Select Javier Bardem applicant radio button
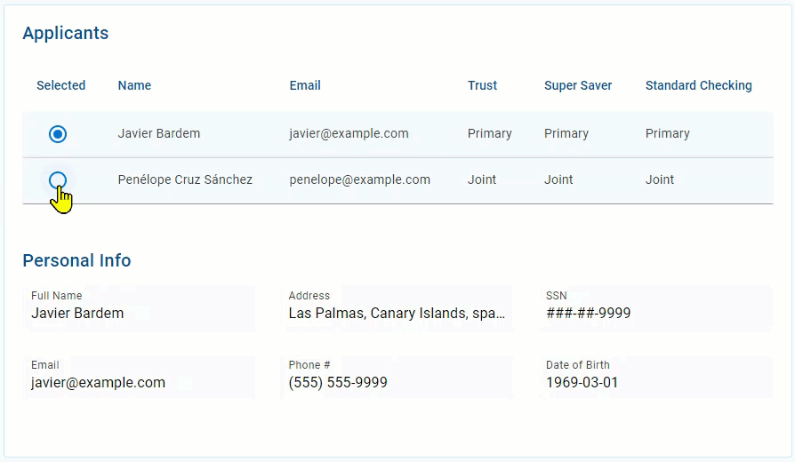The image size is (795, 462). click(x=58, y=134)
